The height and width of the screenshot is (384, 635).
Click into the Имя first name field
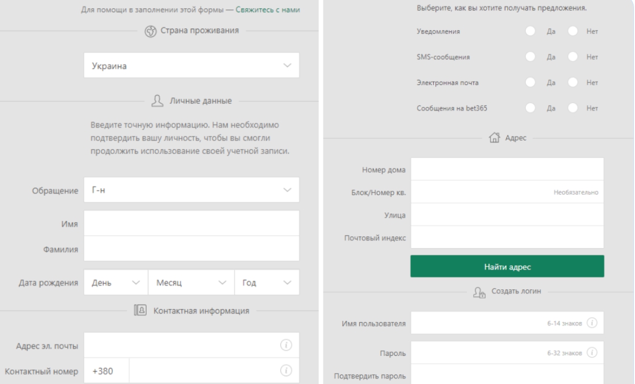(x=191, y=223)
